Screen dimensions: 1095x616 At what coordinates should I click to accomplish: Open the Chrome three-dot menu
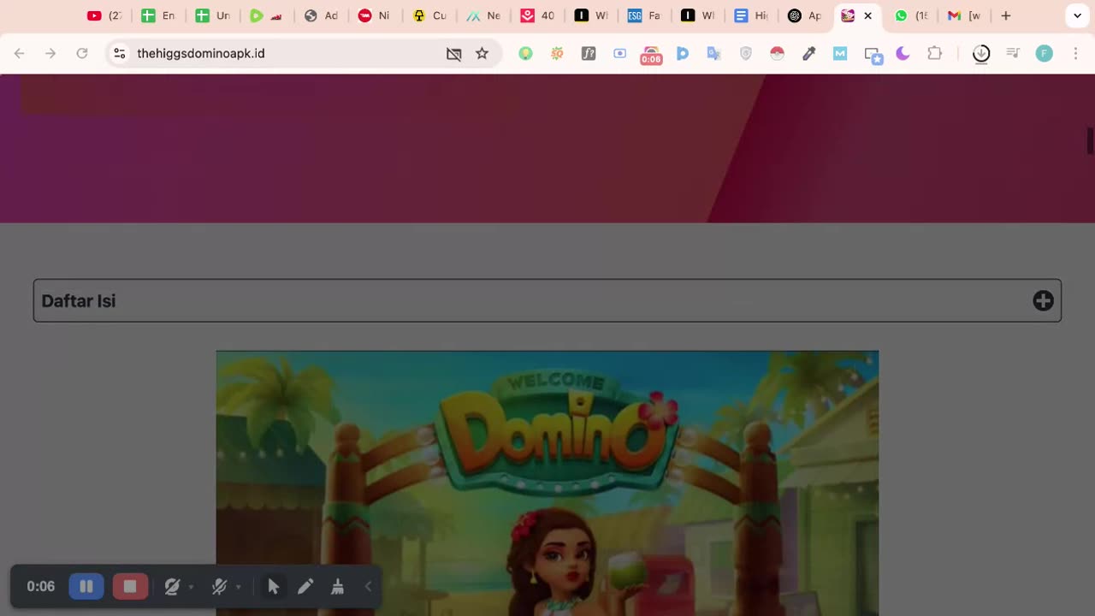[1075, 53]
